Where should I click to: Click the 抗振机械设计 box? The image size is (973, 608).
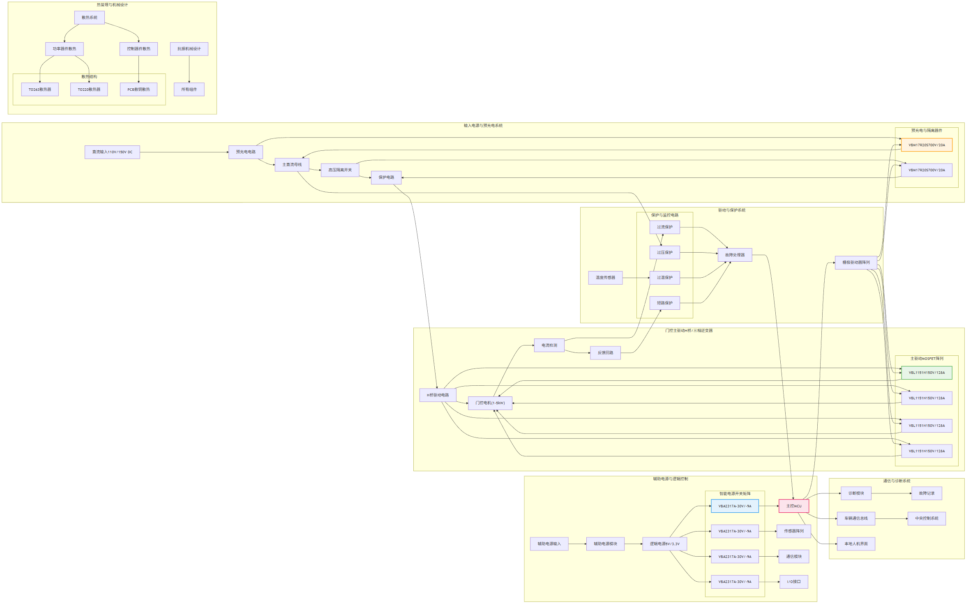coord(189,49)
